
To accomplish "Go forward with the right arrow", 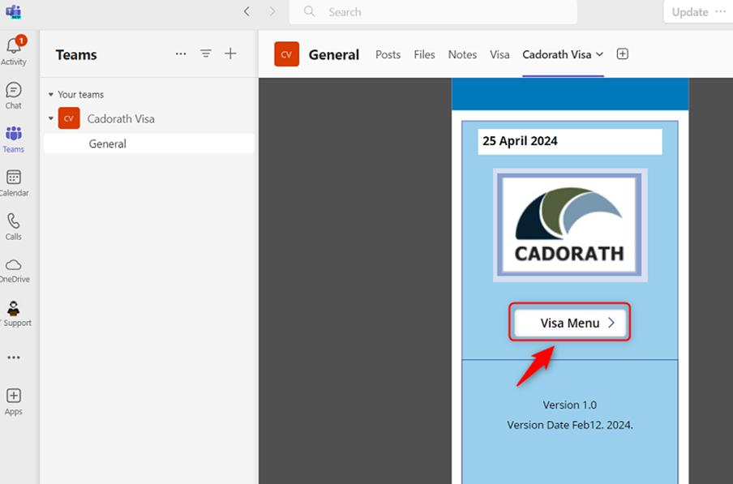I will click(x=272, y=11).
